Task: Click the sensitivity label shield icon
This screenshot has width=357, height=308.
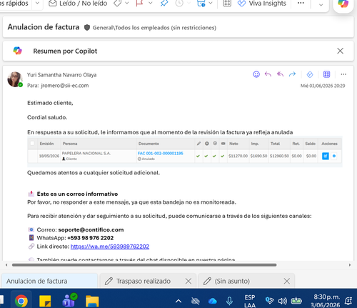Action: [x=87, y=28]
